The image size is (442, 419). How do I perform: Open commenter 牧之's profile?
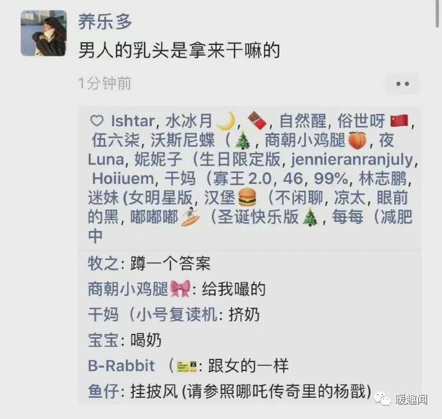point(103,263)
